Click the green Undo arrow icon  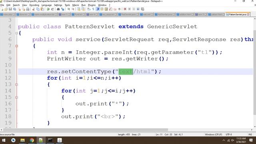(x=48, y=9)
